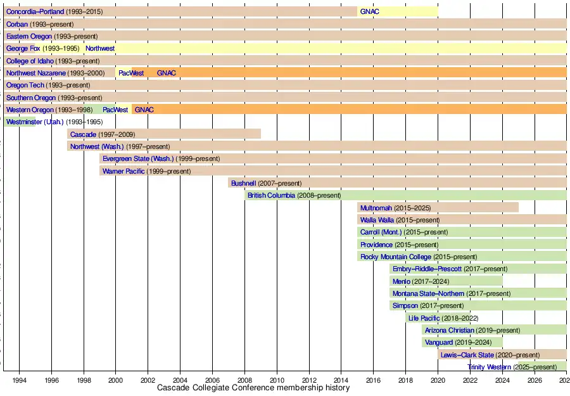Open the Concordia–Portland link
The image size is (570, 396).
point(35,12)
